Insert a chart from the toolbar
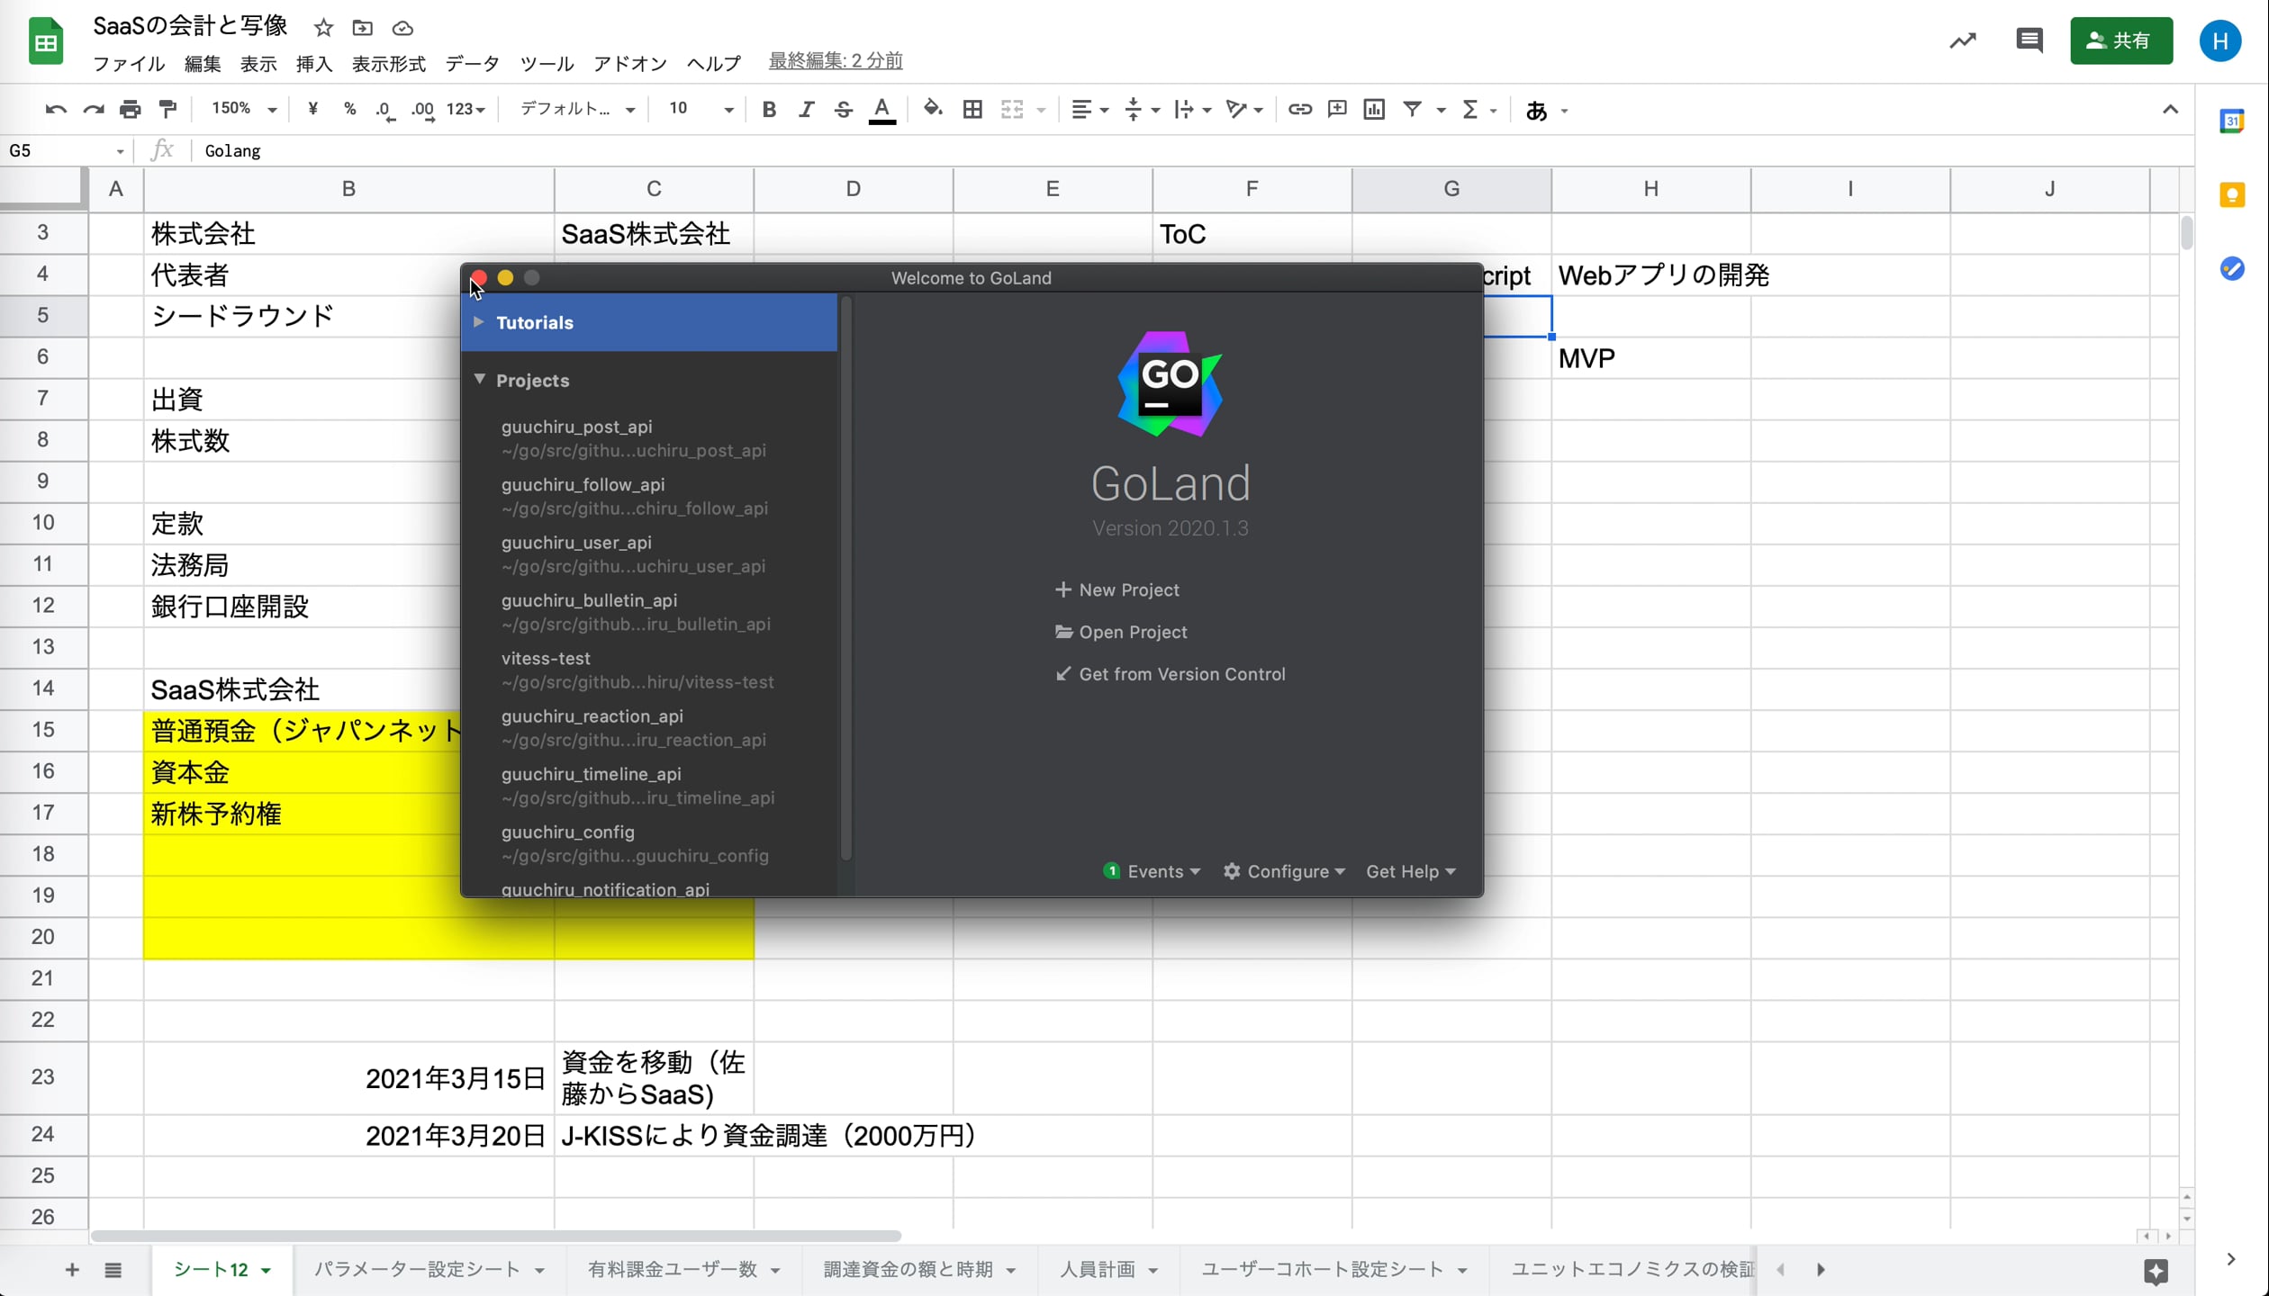The image size is (2269, 1296). 1372,109
